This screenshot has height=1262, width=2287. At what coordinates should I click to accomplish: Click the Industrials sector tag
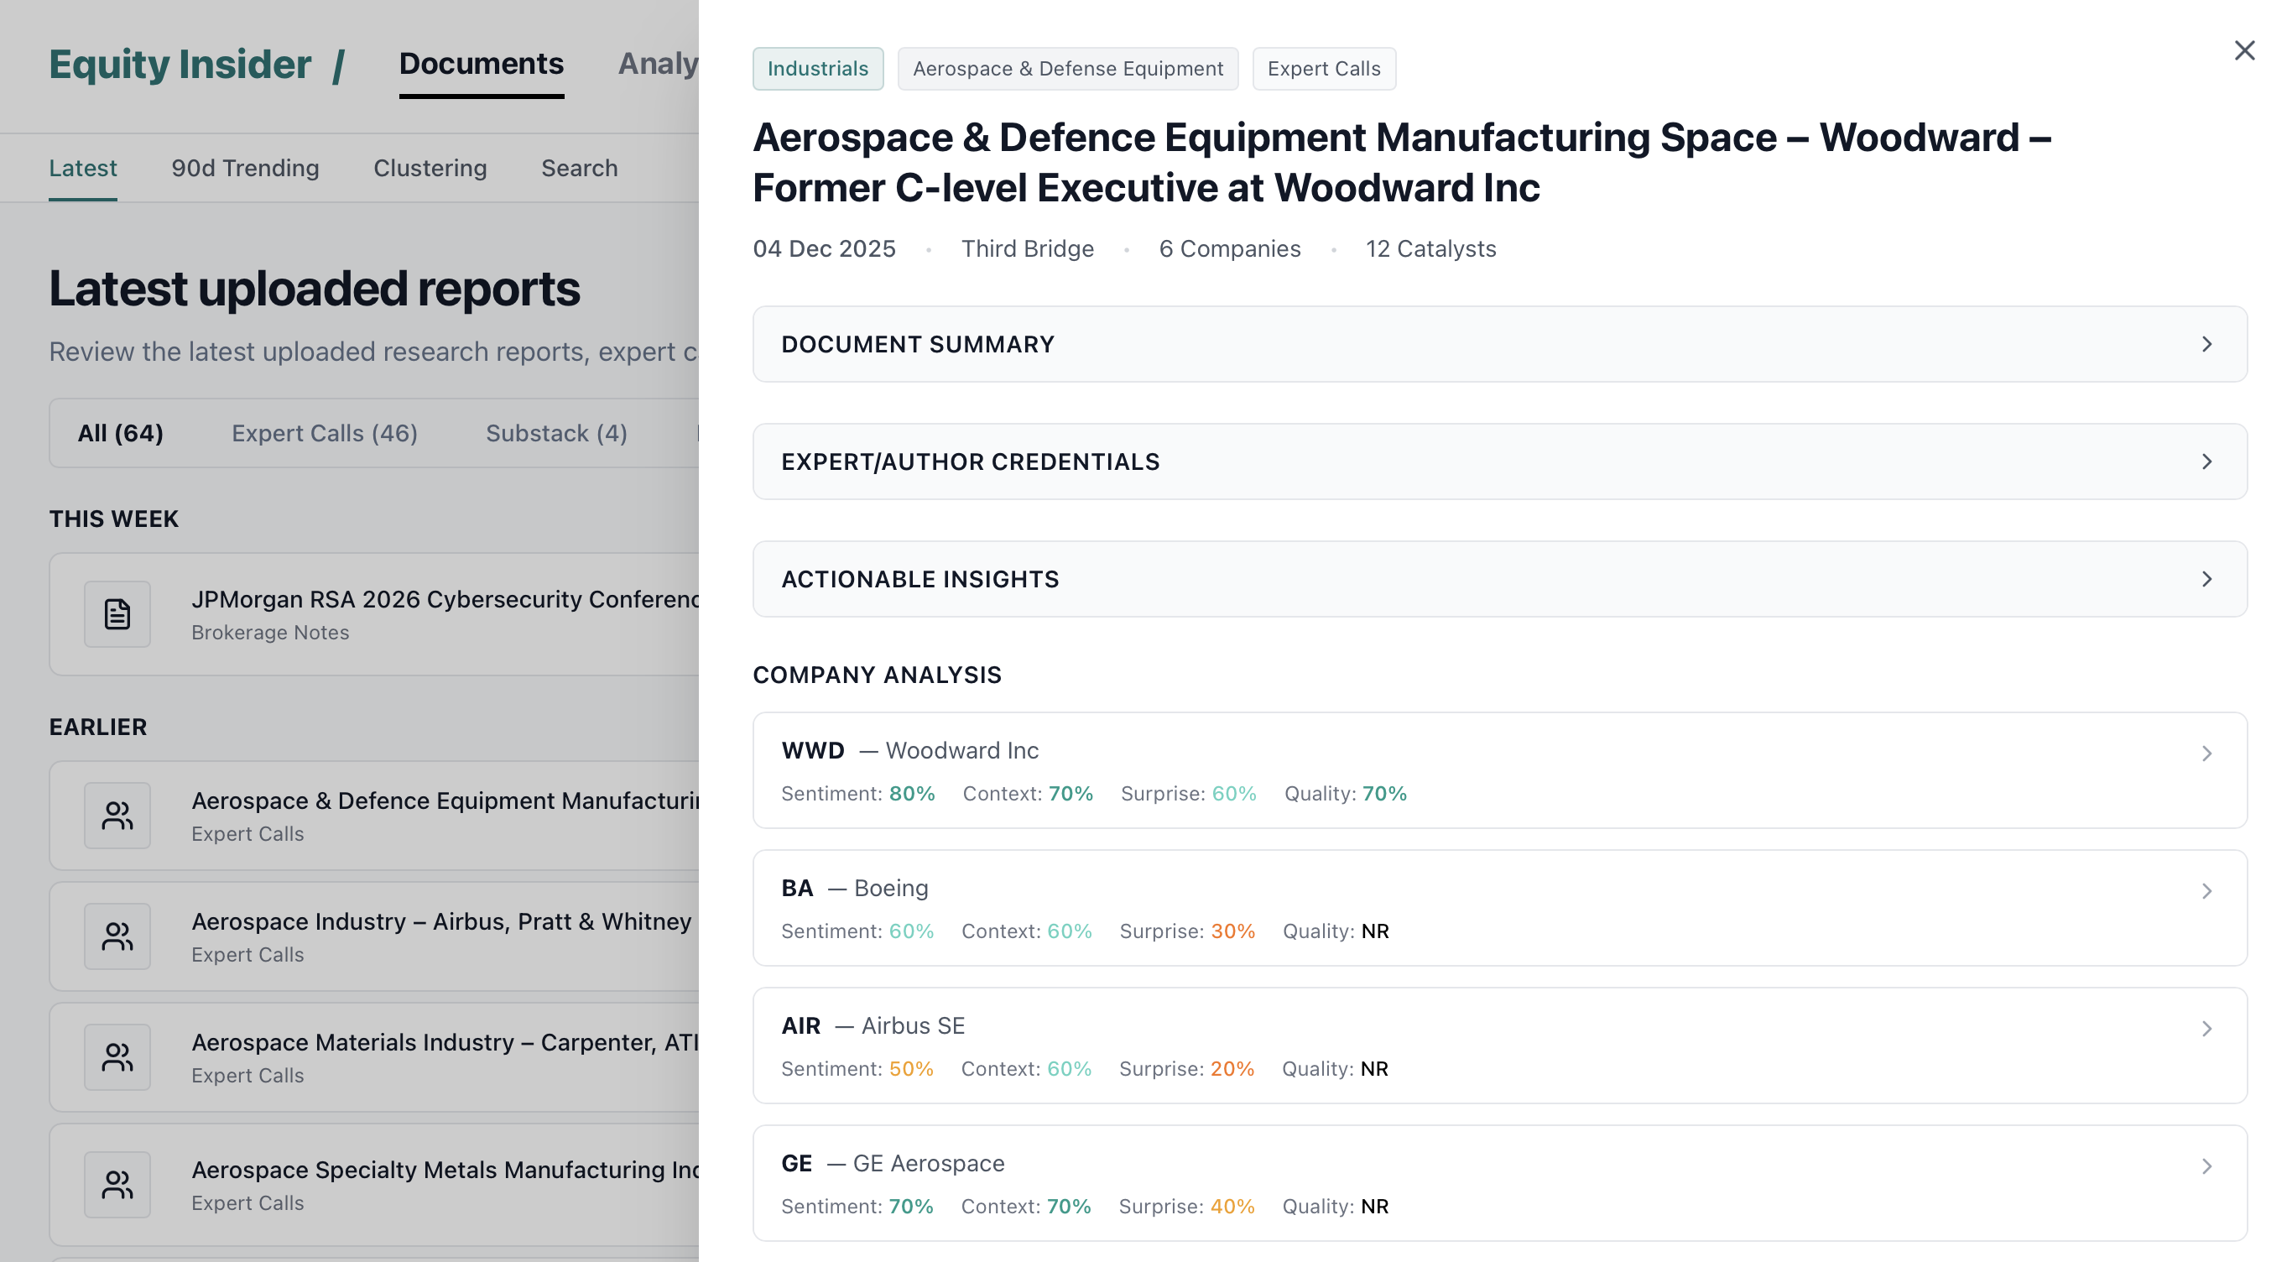click(818, 68)
